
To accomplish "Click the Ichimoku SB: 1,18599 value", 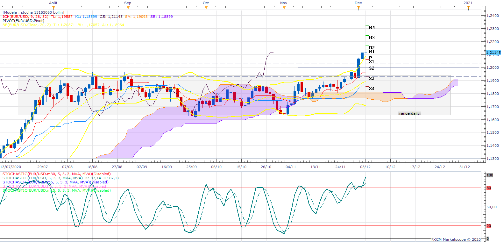I will [161, 17].
